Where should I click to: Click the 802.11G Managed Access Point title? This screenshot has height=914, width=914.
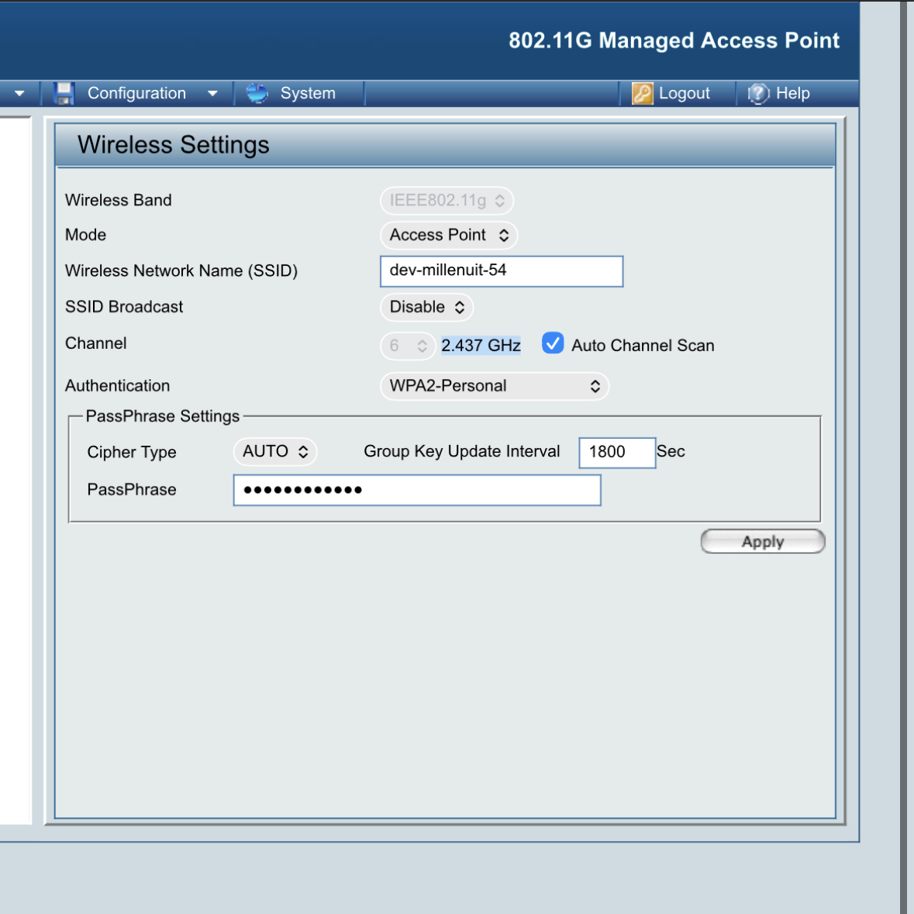coord(674,40)
